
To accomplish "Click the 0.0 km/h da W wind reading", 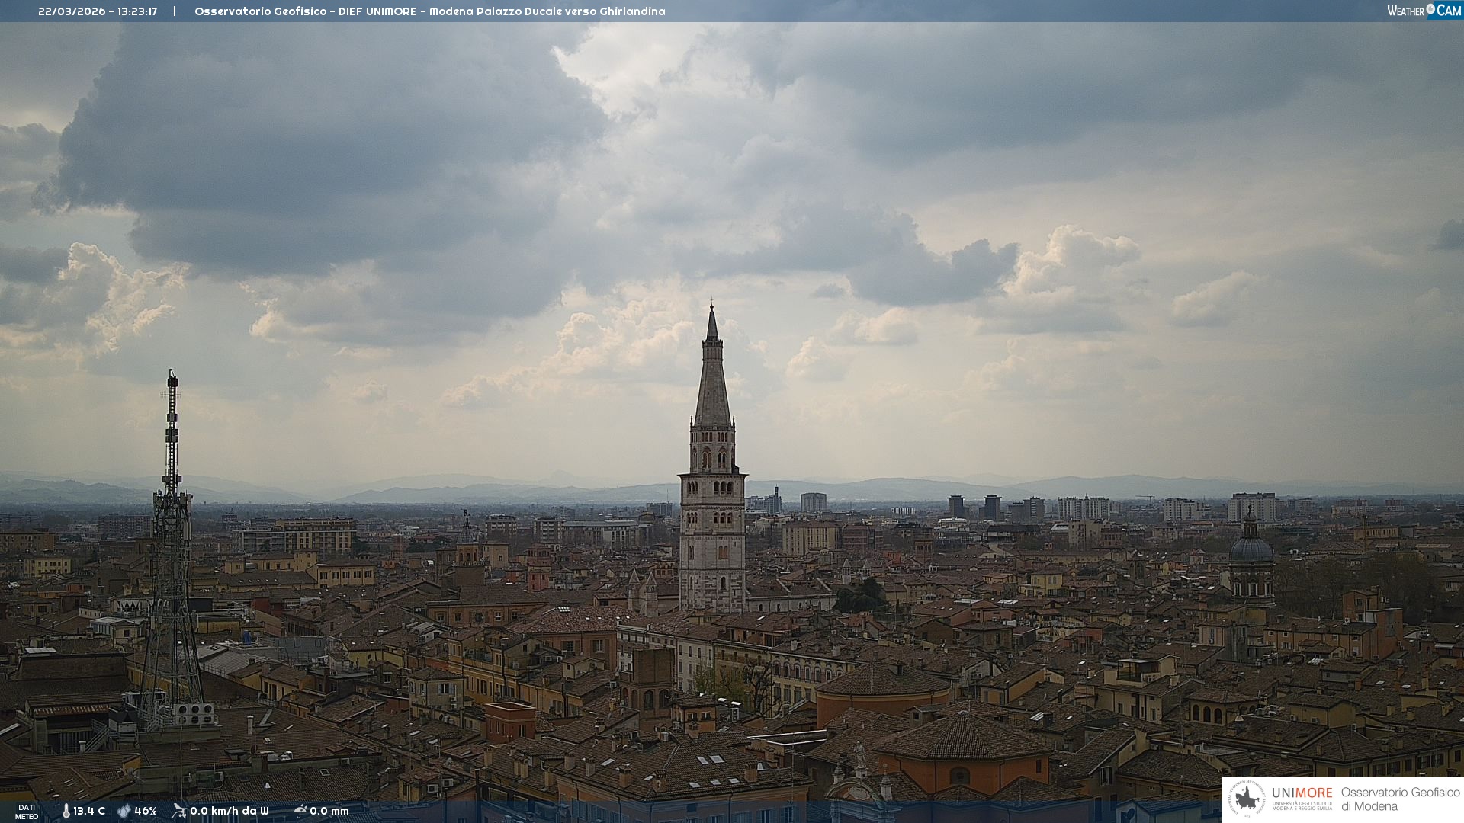I will (x=229, y=811).
